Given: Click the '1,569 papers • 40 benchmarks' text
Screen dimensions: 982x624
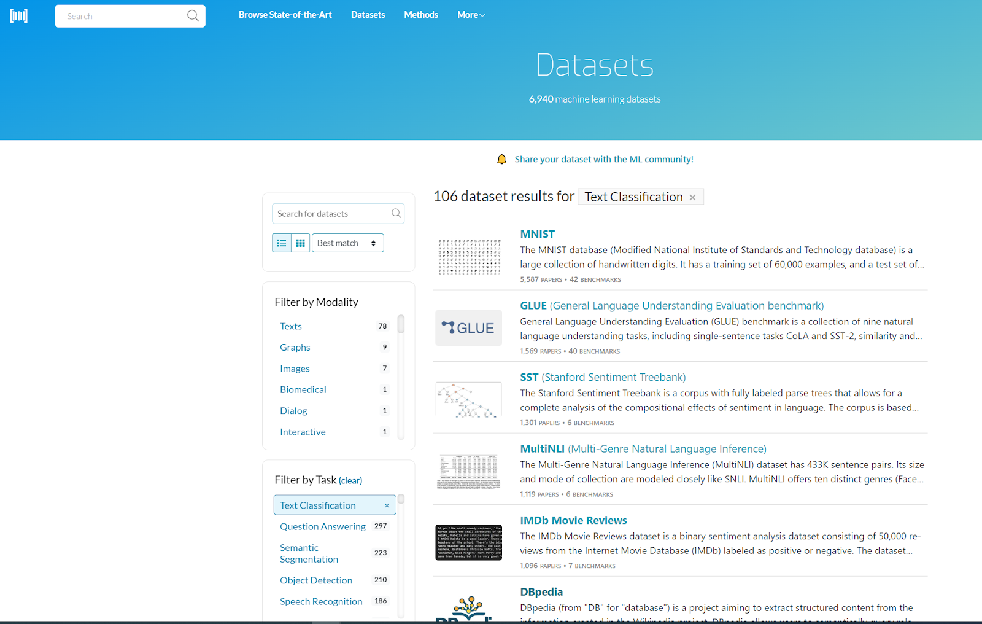Looking at the screenshot, I should point(570,351).
